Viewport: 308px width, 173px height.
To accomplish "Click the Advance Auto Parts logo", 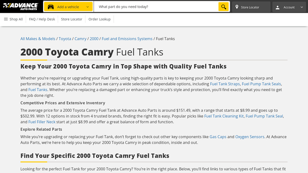I will (x=20, y=7).
